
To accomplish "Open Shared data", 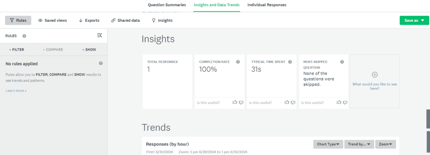I will 125,21.
